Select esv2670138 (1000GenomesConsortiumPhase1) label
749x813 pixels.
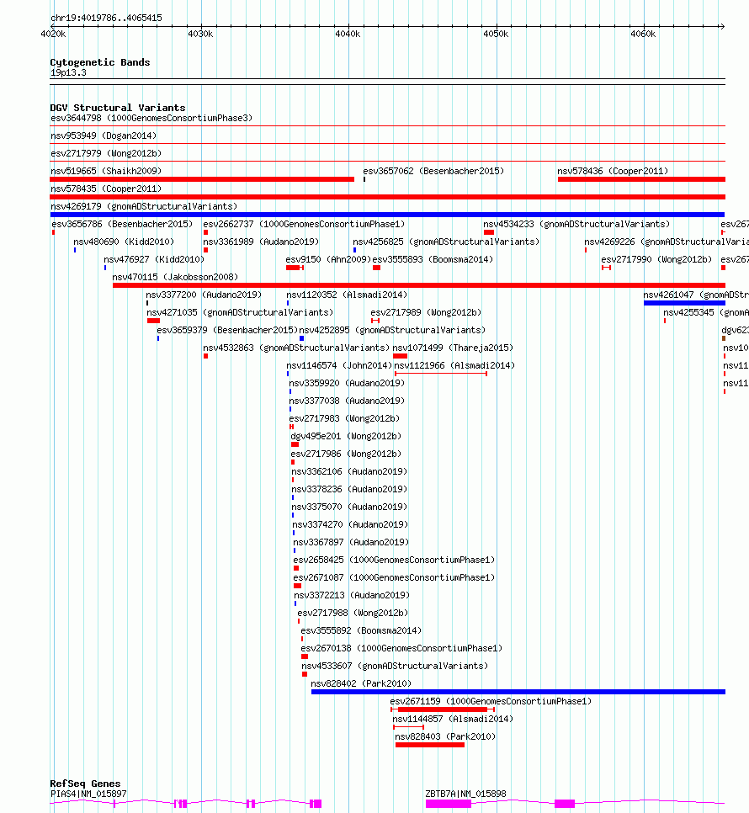(x=401, y=647)
